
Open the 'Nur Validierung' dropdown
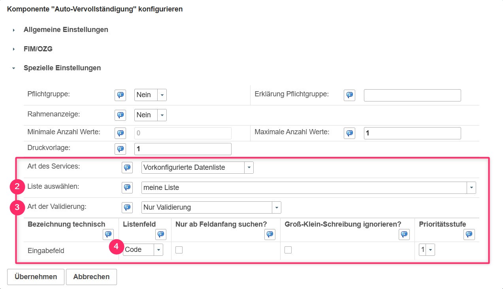tap(211, 207)
